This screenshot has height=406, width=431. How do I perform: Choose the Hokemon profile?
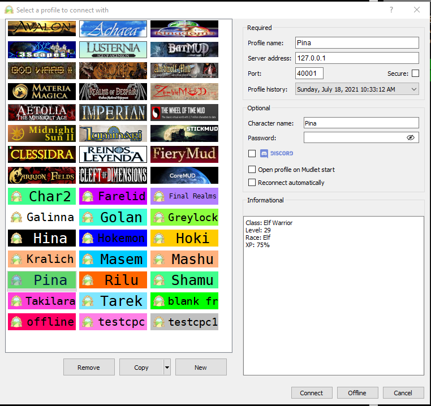[113, 238]
